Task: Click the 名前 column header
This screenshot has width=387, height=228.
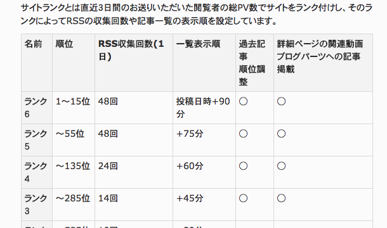Action: [37, 63]
